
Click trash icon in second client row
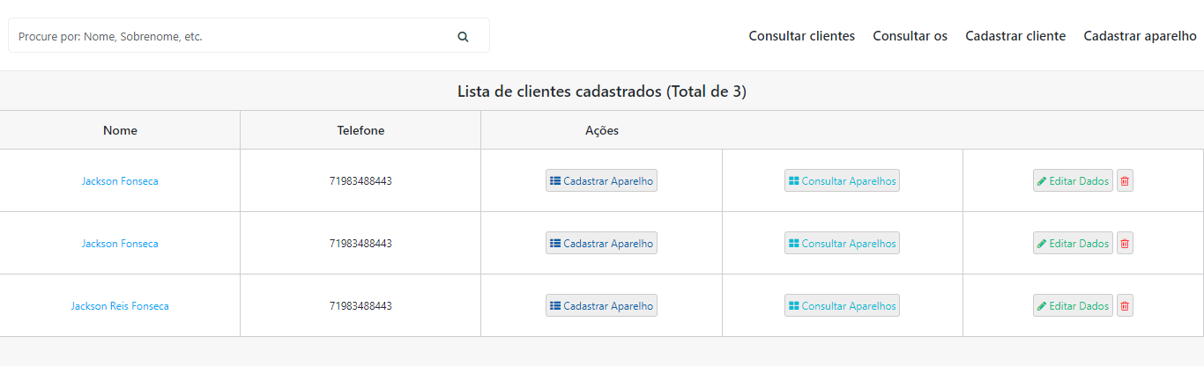coord(1125,244)
